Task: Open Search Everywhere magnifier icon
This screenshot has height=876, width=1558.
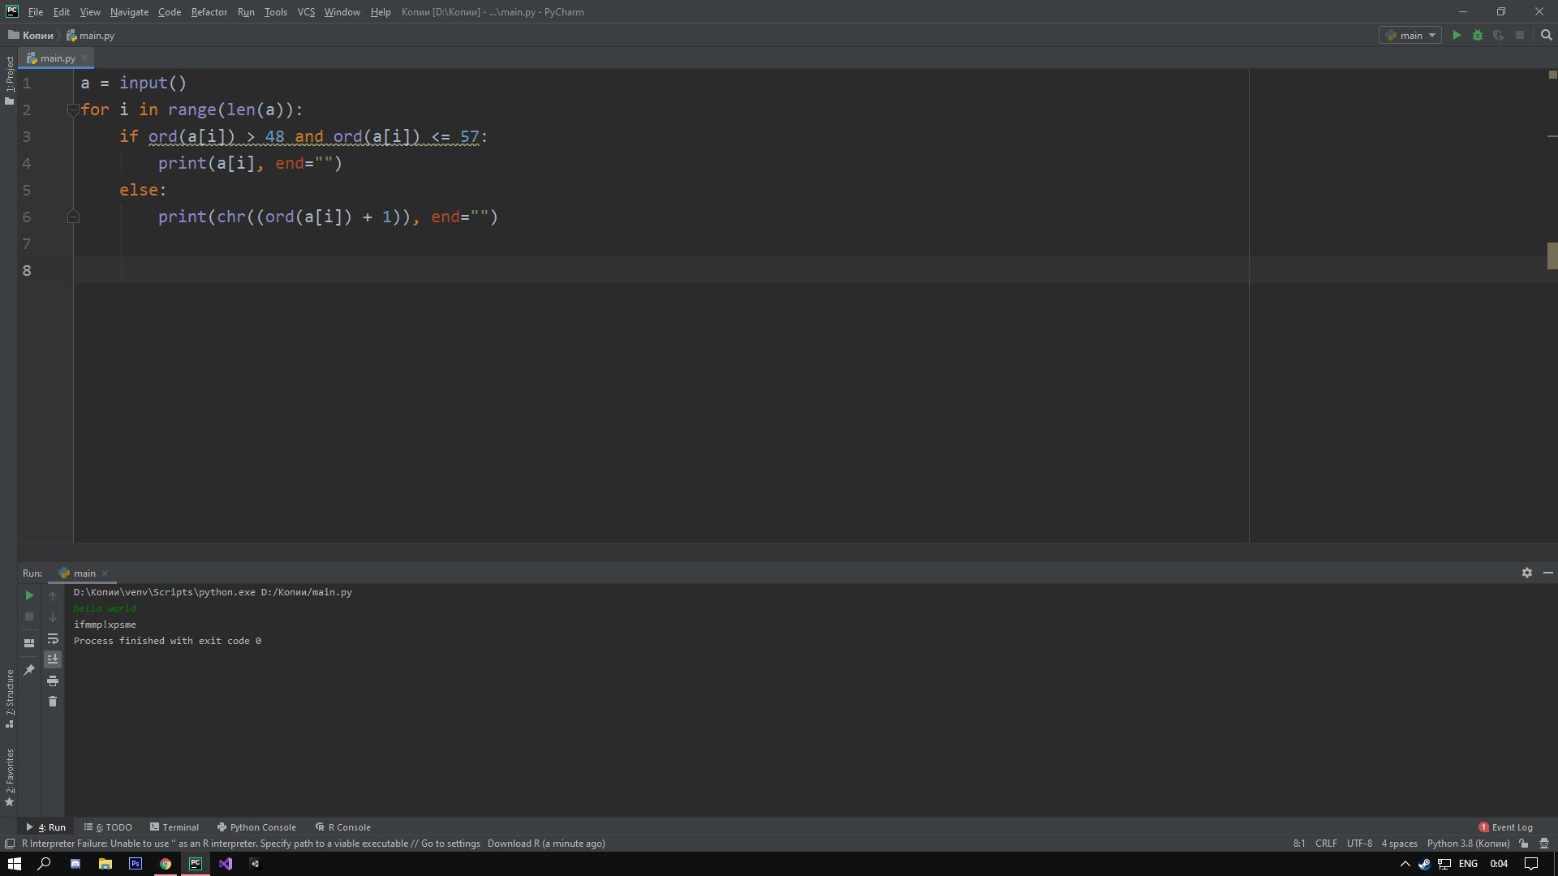Action: [x=1547, y=35]
